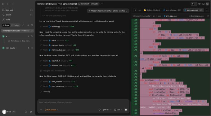Switch to the arm_alu.cpp Diff tab
This screenshot has width=211, height=116.
click(x=172, y=10)
